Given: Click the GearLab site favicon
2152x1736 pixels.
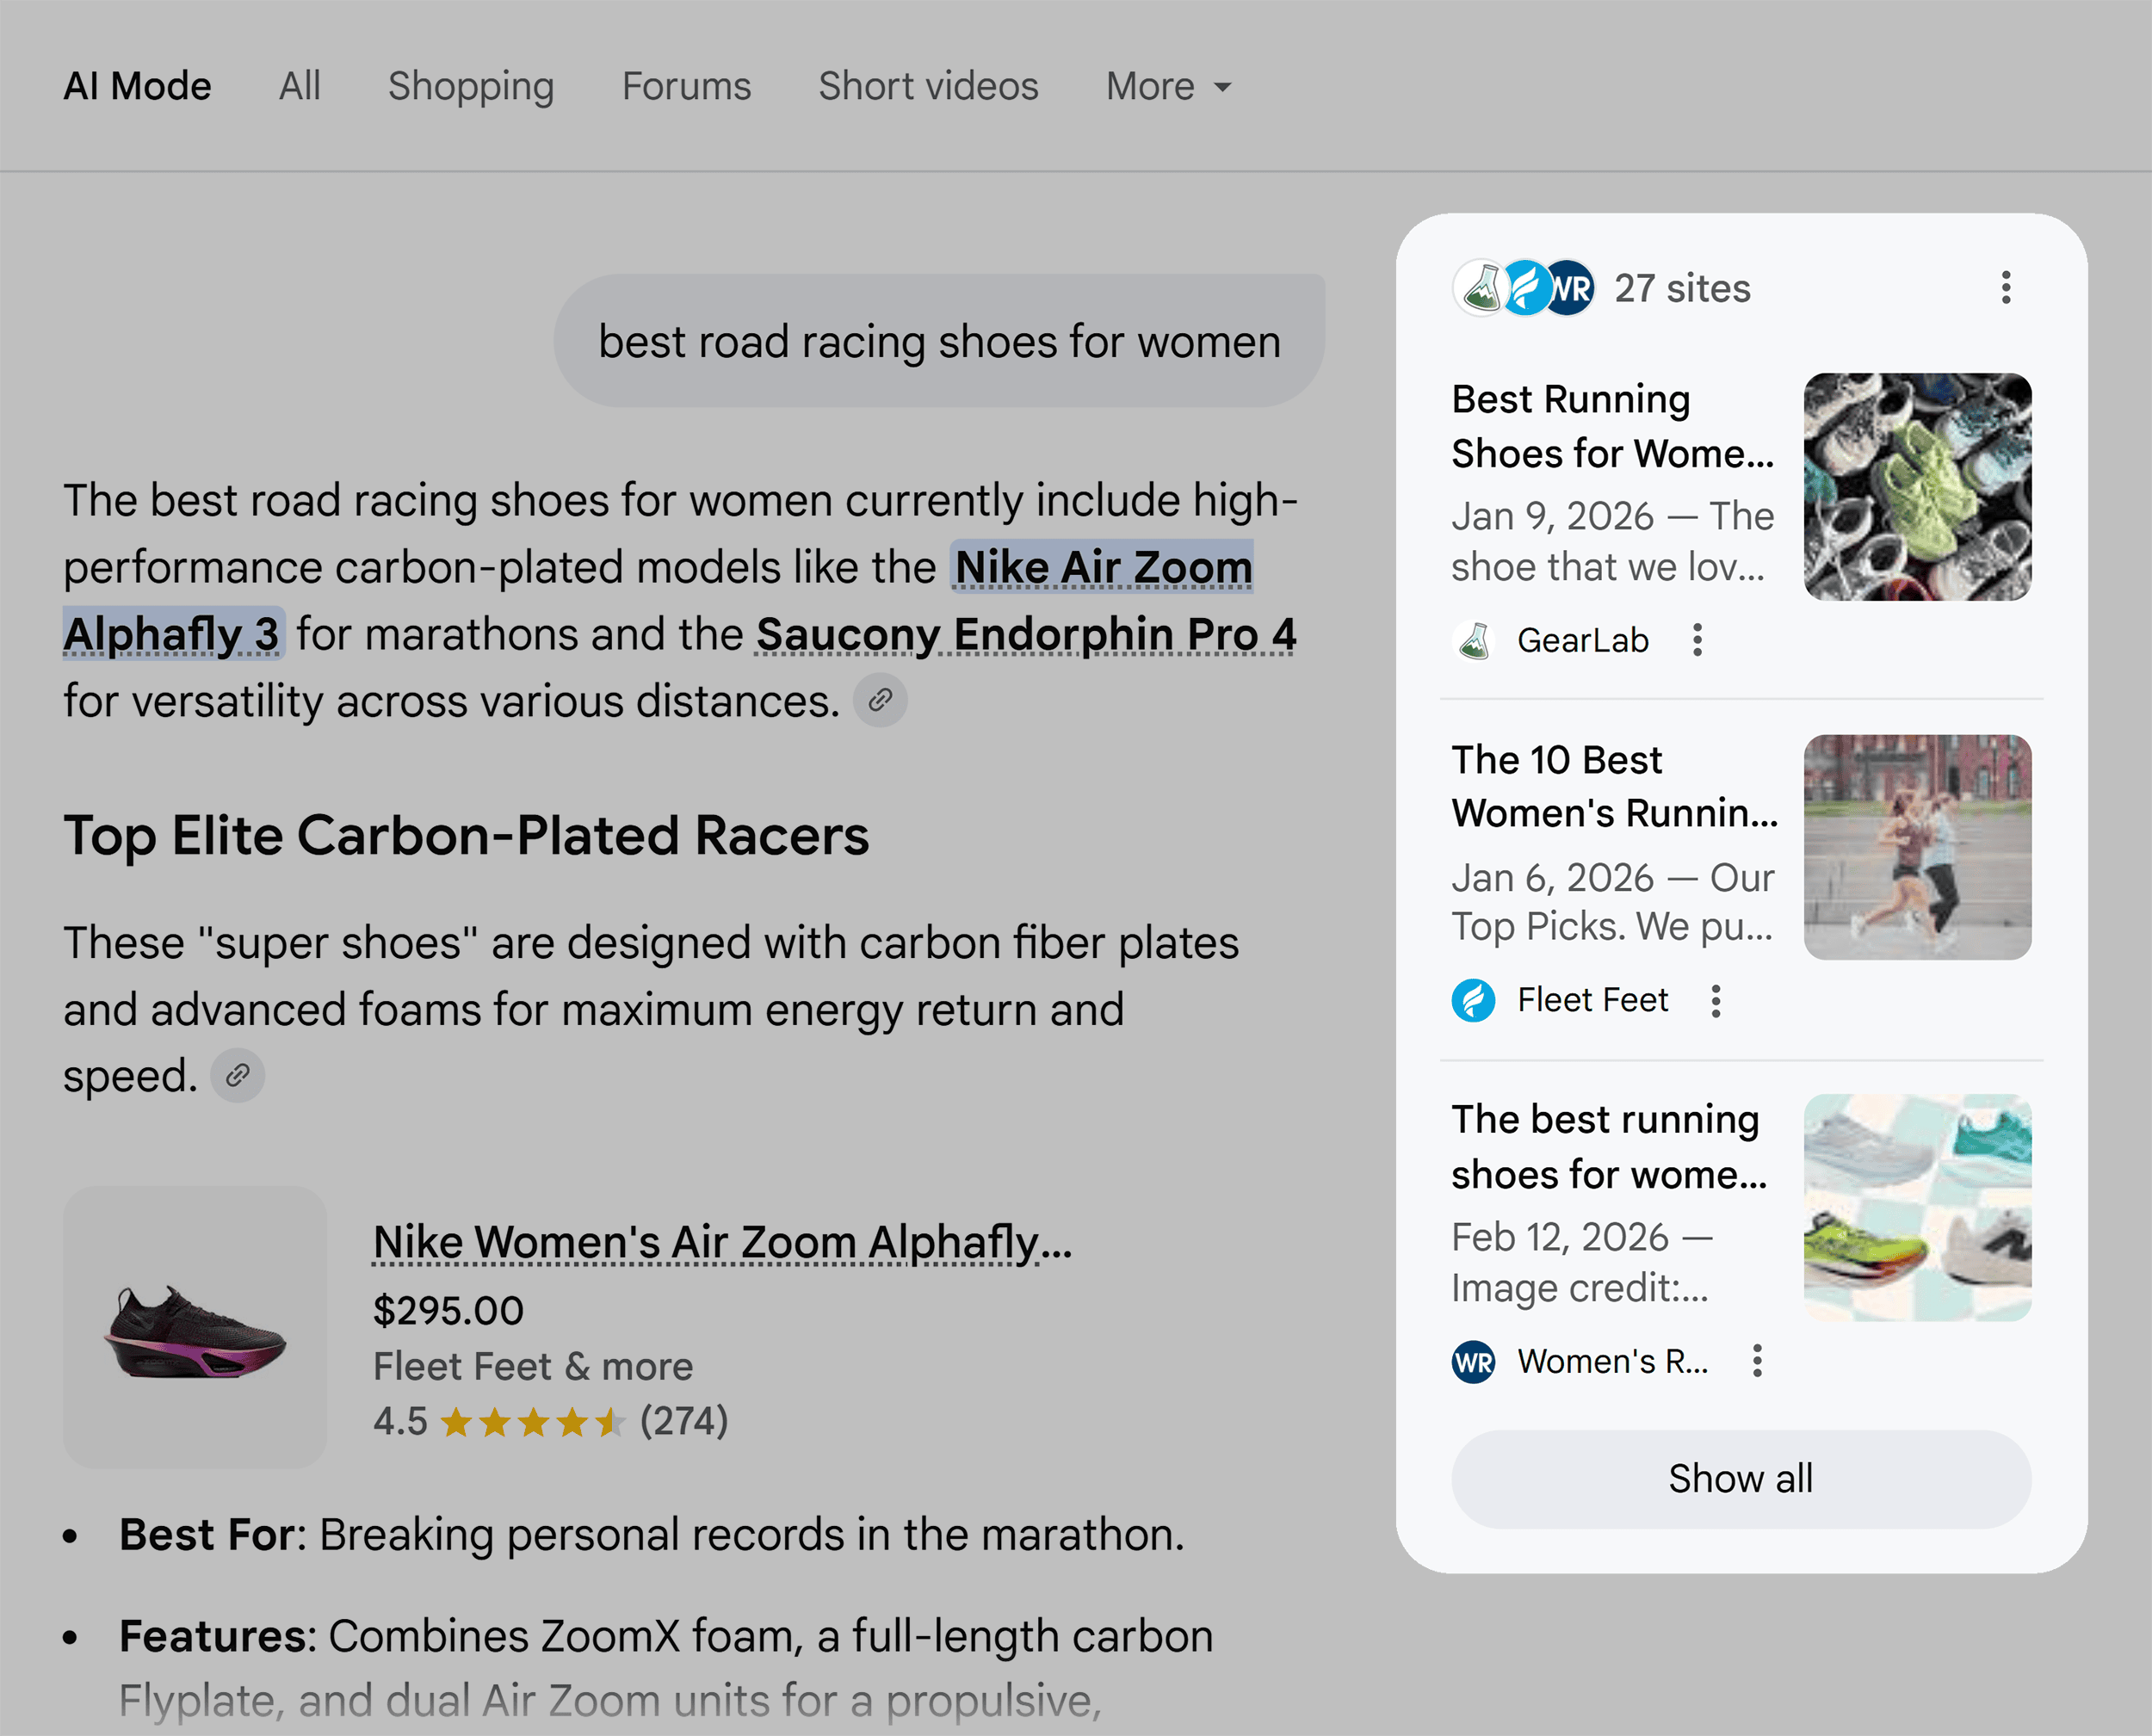Looking at the screenshot, I should pyautogui.click(x=1474, y=640).
